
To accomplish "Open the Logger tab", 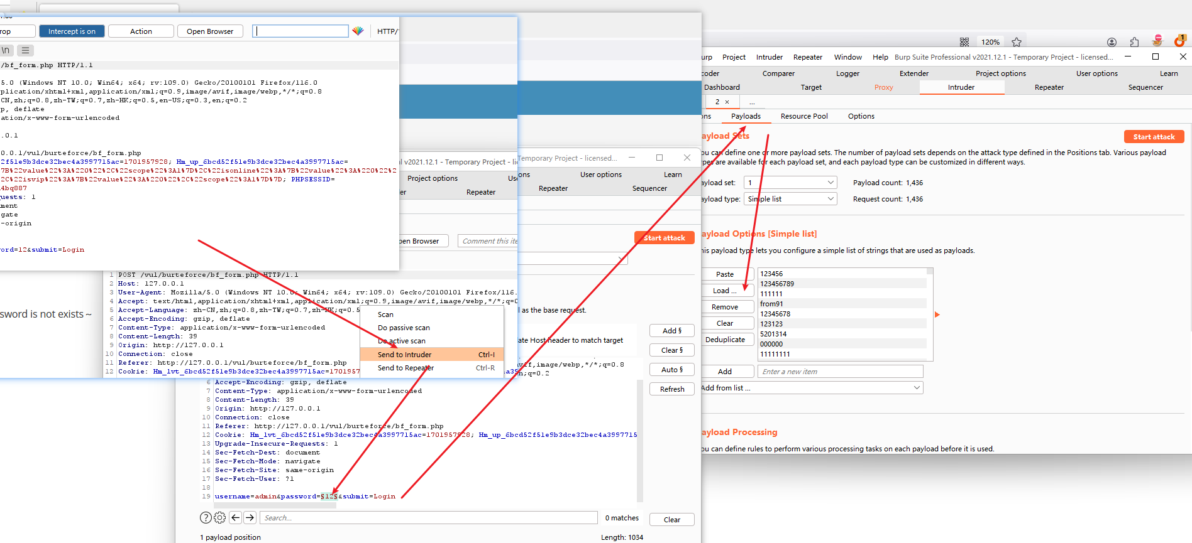I will click(847, 73).
